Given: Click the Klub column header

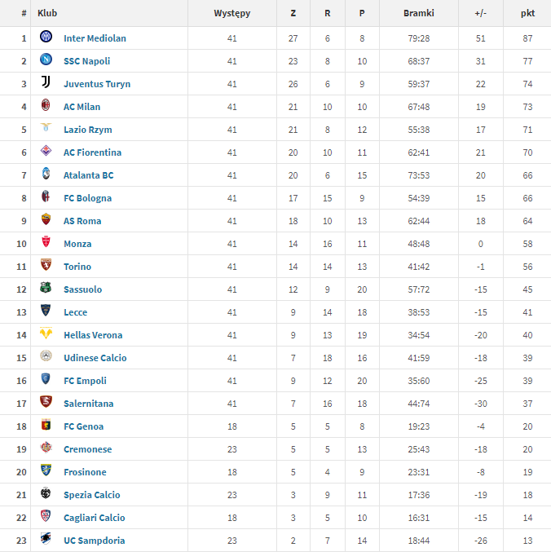Looking at the screenshot, I should point(47,13).
